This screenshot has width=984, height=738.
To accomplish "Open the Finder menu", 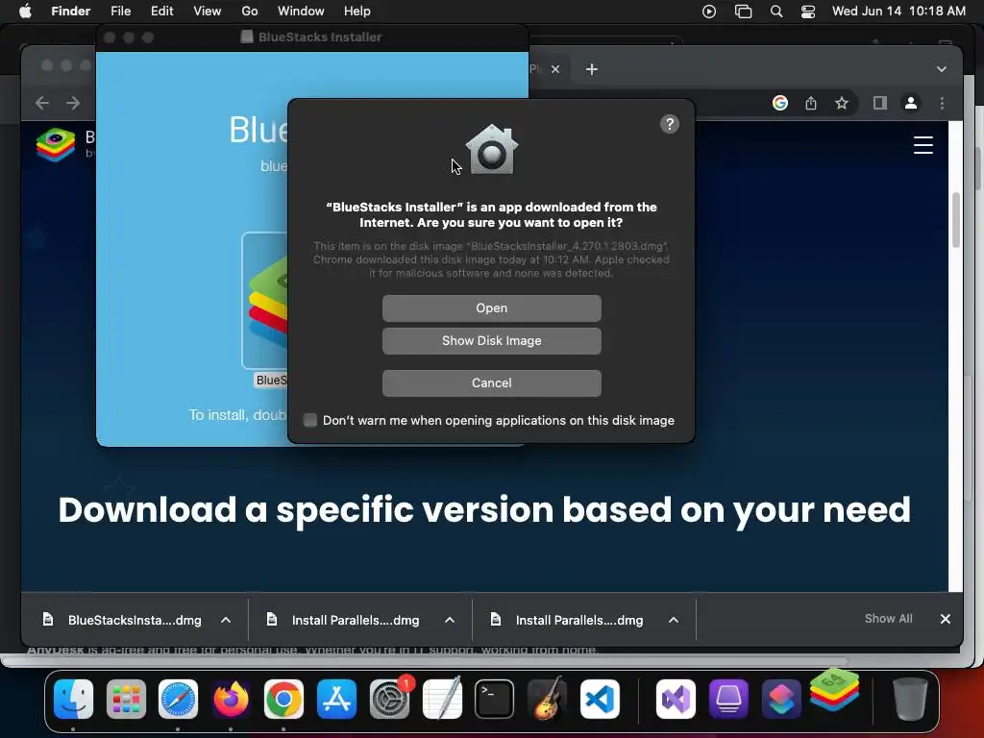I will point(70,12).
